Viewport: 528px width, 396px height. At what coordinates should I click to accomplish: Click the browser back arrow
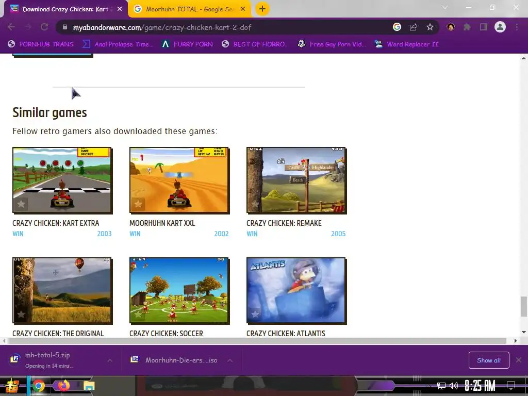(x=11, y=27)
